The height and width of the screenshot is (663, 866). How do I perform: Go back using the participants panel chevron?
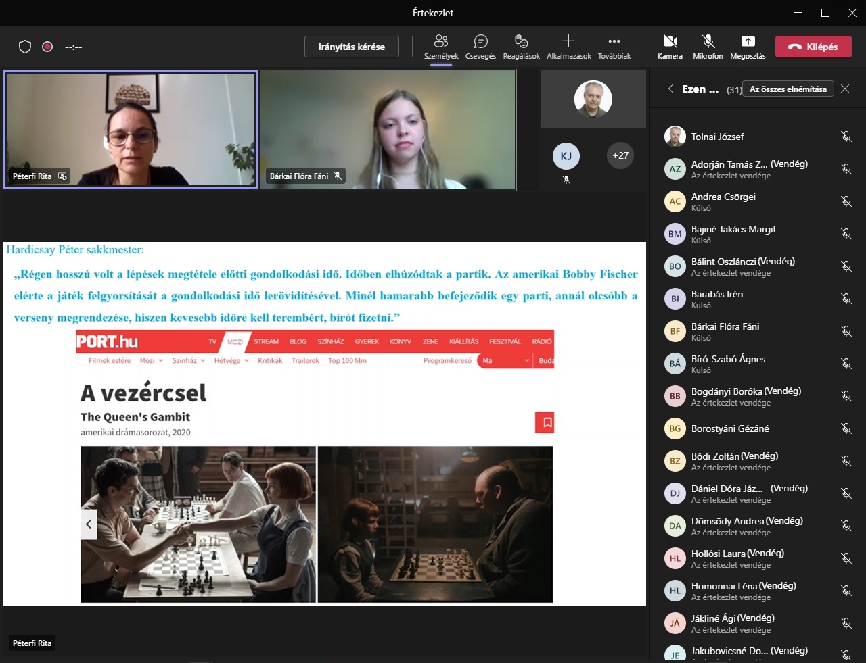pyautogui.click(x=670, y=89)
